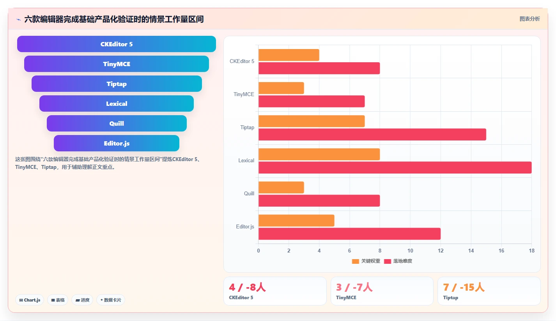Open the 3 / -7人 TinyMCE card
The height and width of the screenshot is (321, 556).
click(382, 291)
